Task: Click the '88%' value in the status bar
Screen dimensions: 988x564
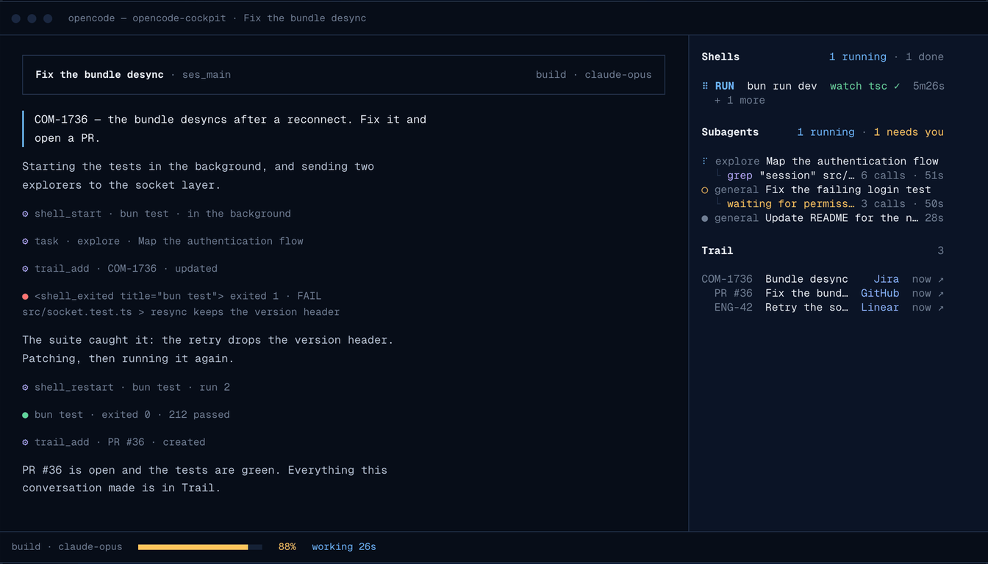Action: click(x=287, y=547)
